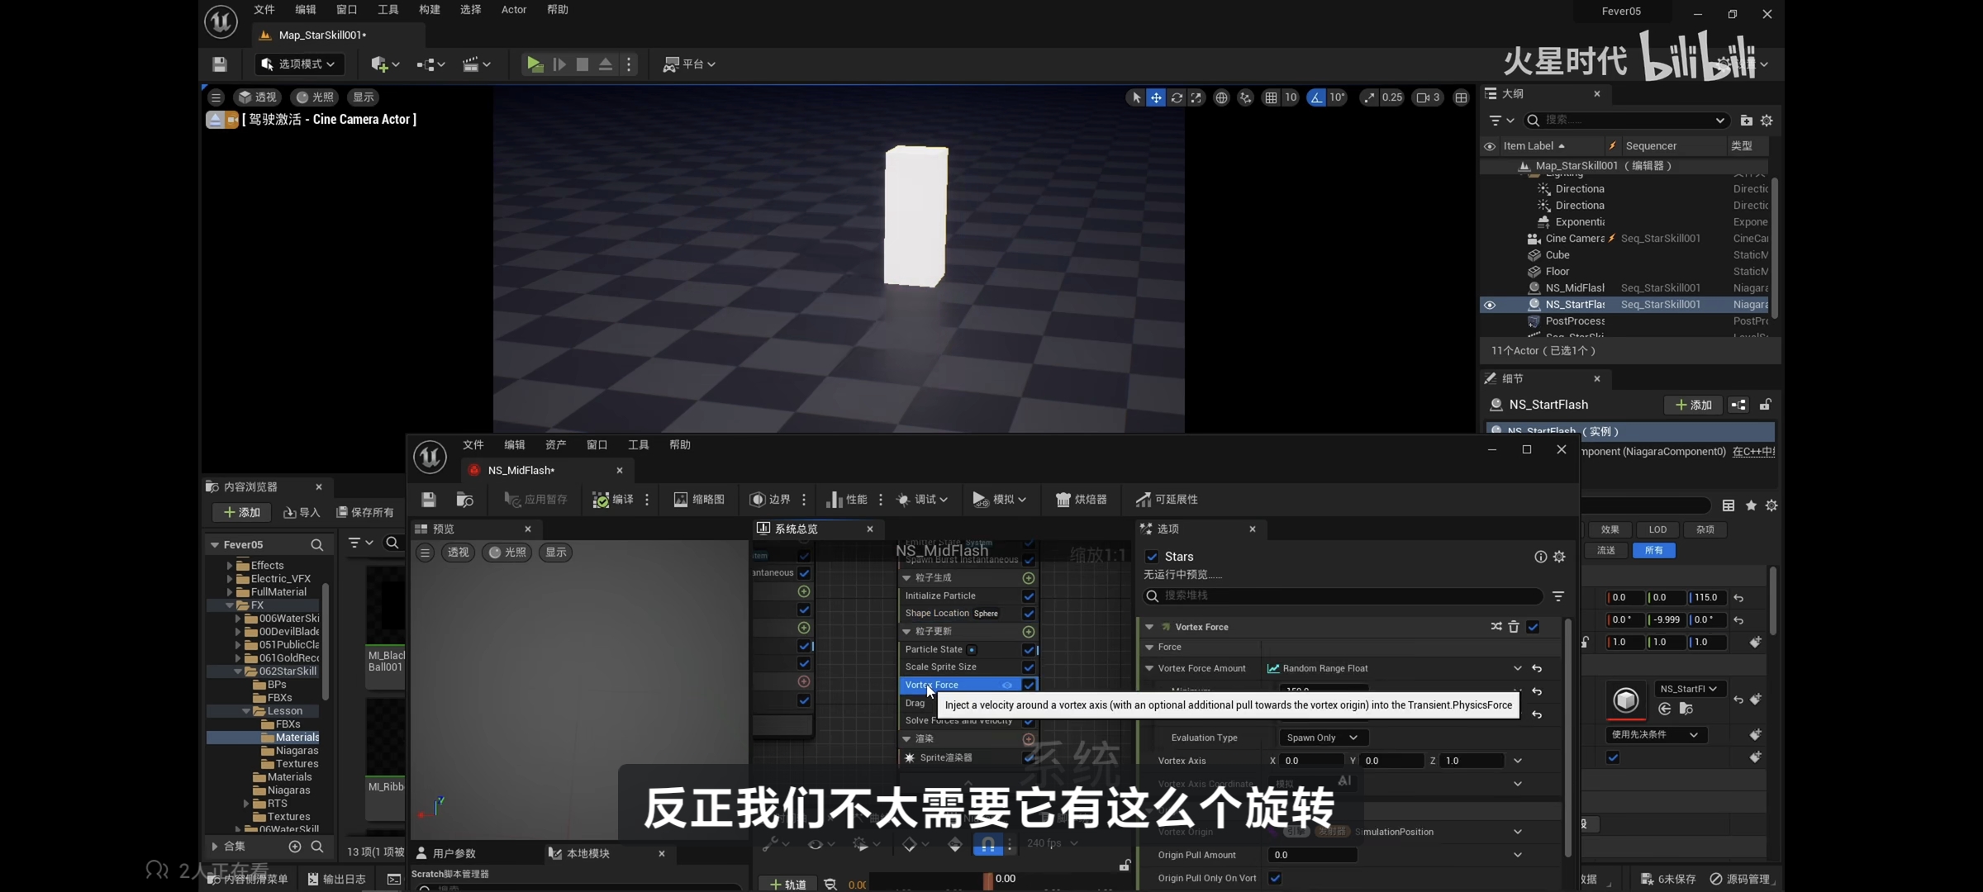The width and height of the screenshot is (1983, 892).
Task: Click the rotate gizmo tool in the viewport
Action: (x=1177, y=97)
